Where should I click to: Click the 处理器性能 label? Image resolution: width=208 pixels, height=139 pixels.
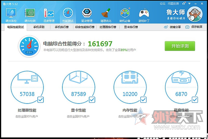tap(27, 110)
